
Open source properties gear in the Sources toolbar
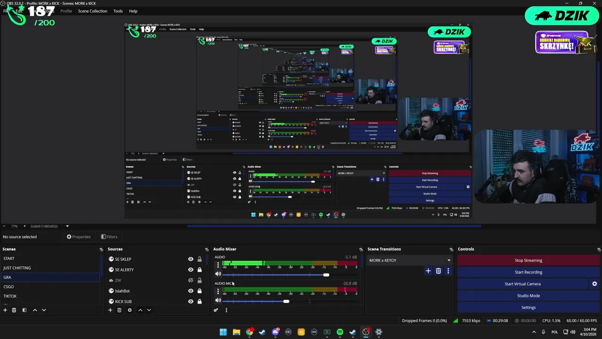(x=130, y=310)
